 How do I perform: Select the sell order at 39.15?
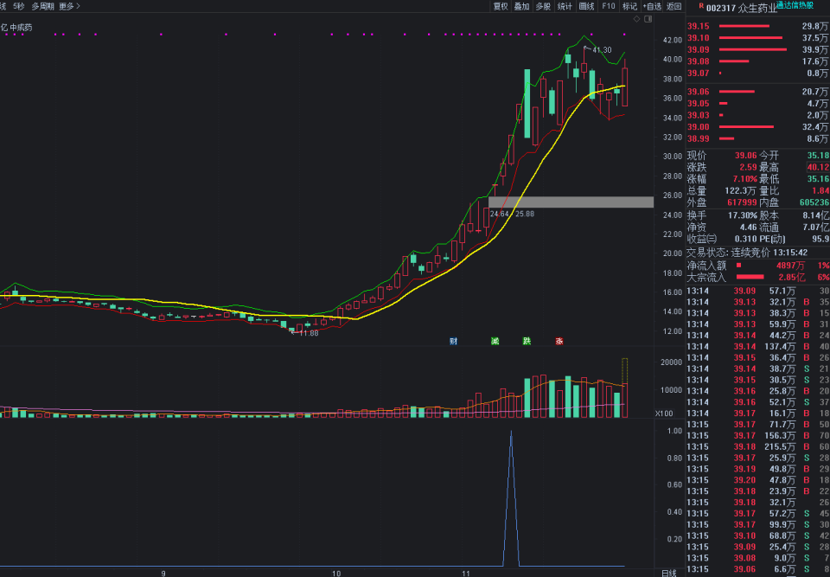tap(757, 26)
